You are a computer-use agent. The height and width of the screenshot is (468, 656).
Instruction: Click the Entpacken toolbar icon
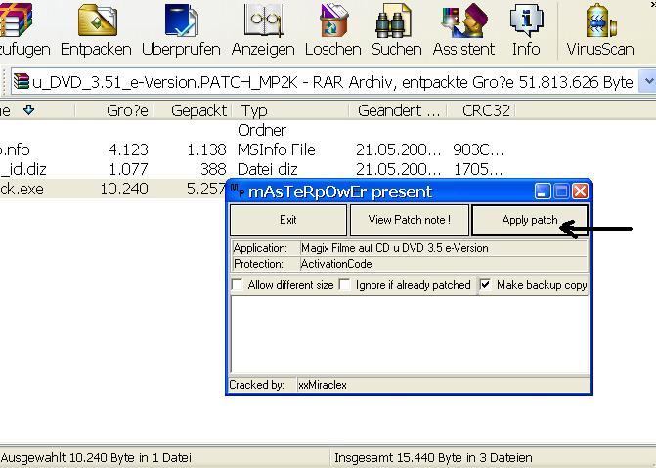pos(96,23)
